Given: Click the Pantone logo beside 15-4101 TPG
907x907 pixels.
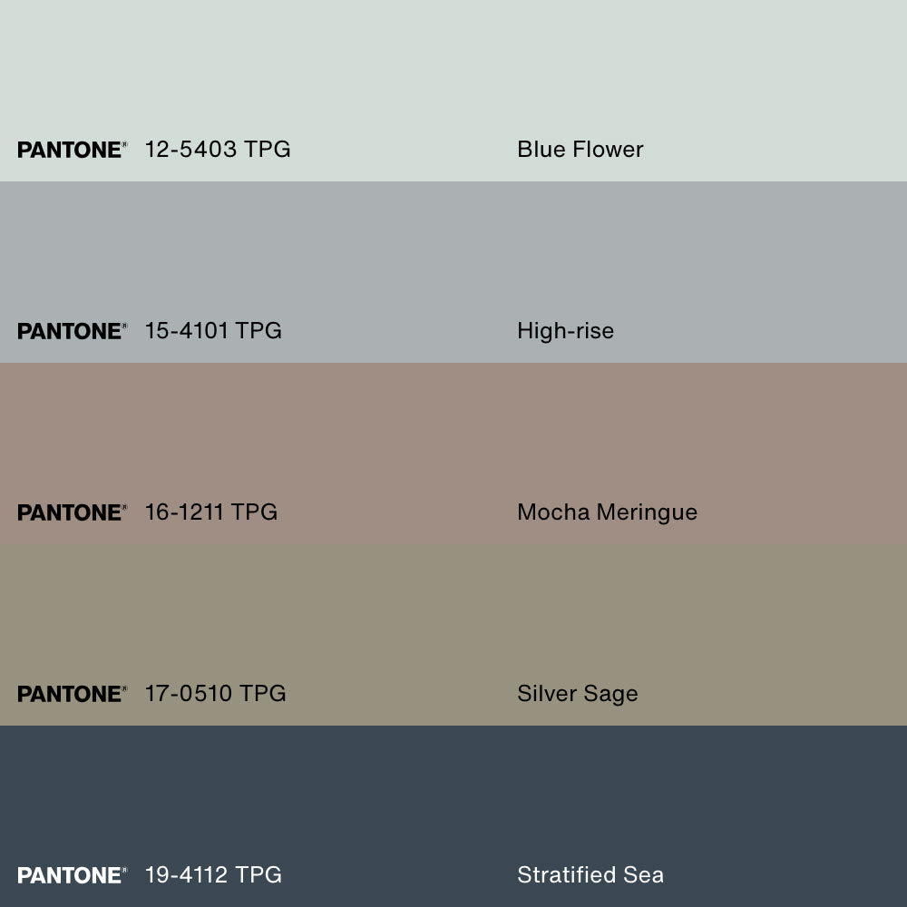Looking at the screenshot, I should (x=72, y=331).
